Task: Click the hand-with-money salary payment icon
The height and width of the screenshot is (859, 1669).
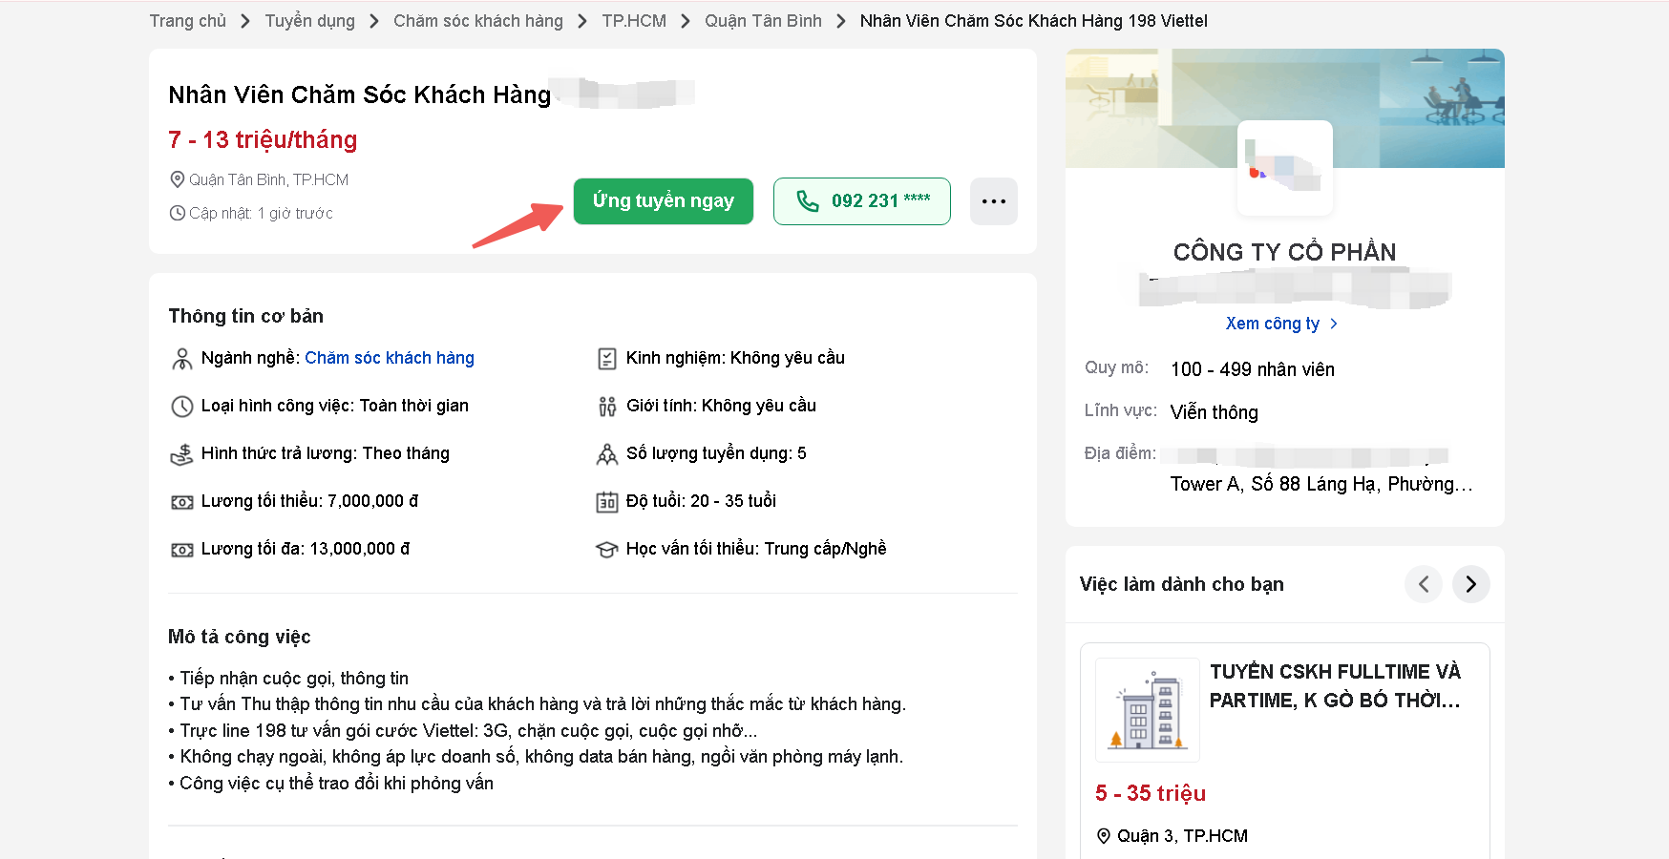Action: pyautogui.click(x=181, y=454)
